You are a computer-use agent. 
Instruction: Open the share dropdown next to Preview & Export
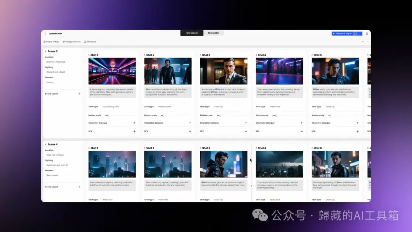(x=358, y=34)
